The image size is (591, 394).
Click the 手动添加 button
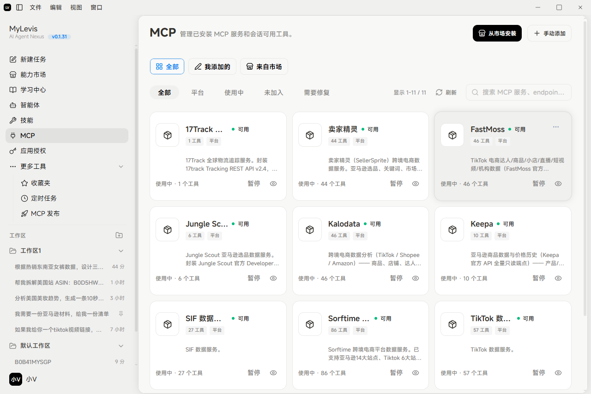point(549,33)
